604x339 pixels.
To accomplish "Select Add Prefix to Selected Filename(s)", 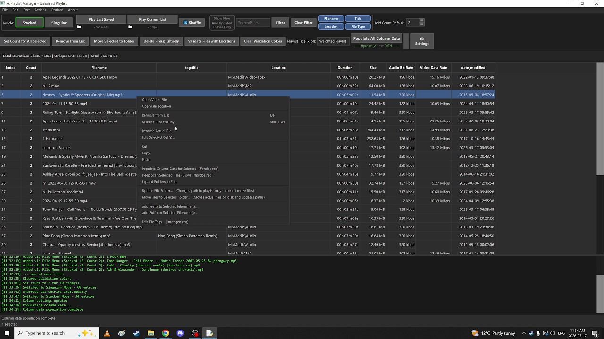I will point(213,206).
